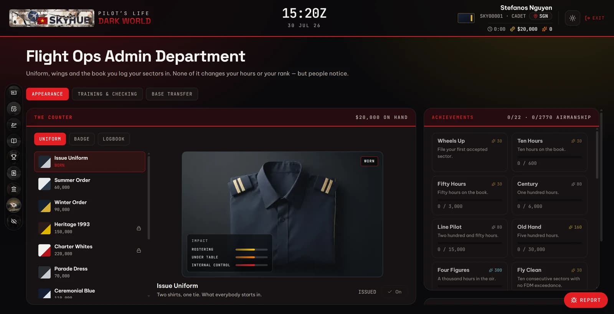Image resolution: width=614 pixels, height=314 pixels.
Task: Select the Winter Order uniform
Action: (x=90, y=206)
